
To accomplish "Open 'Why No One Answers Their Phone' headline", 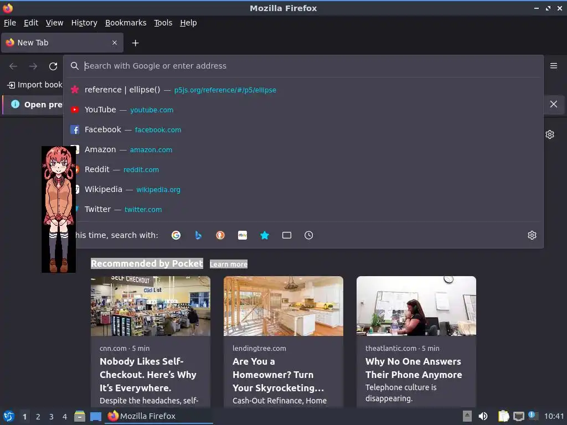I will coord(414,368).
